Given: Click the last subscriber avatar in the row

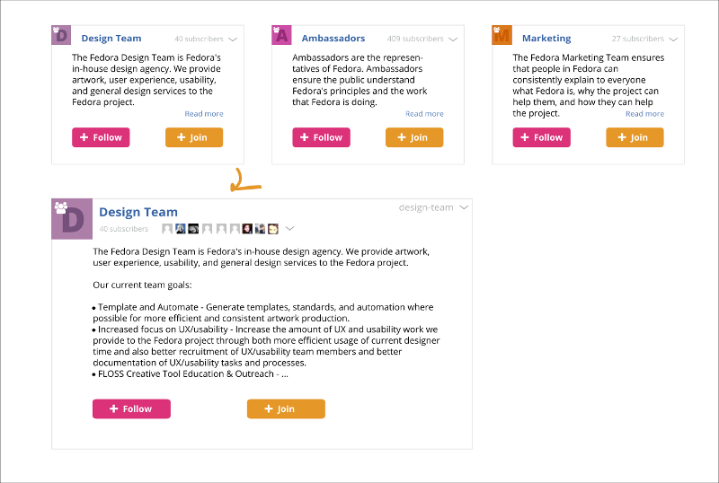Looking at the screenshot, I should click(x=273, y=228).
